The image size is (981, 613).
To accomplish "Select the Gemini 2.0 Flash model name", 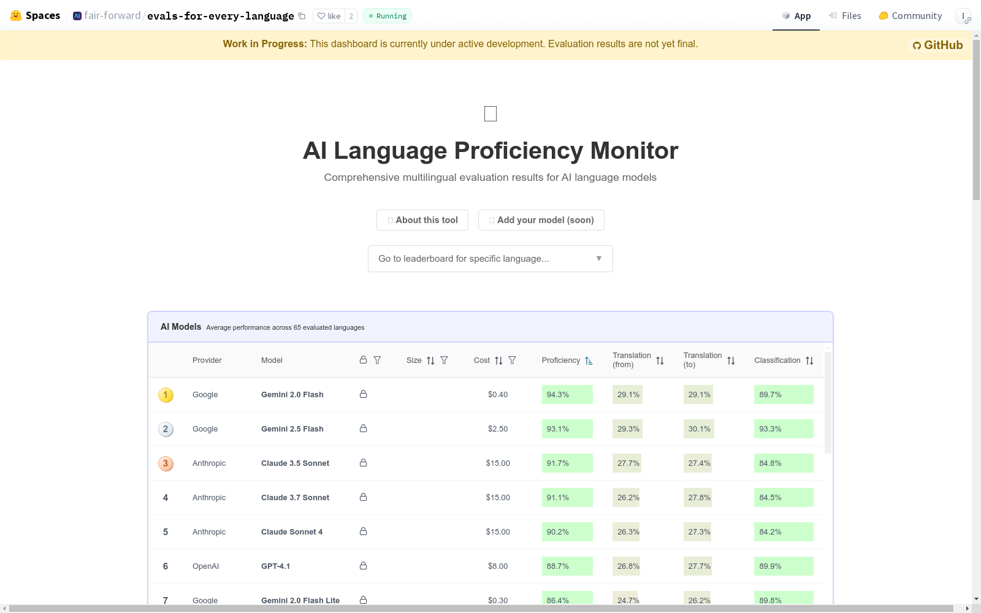I will point(292,395).
